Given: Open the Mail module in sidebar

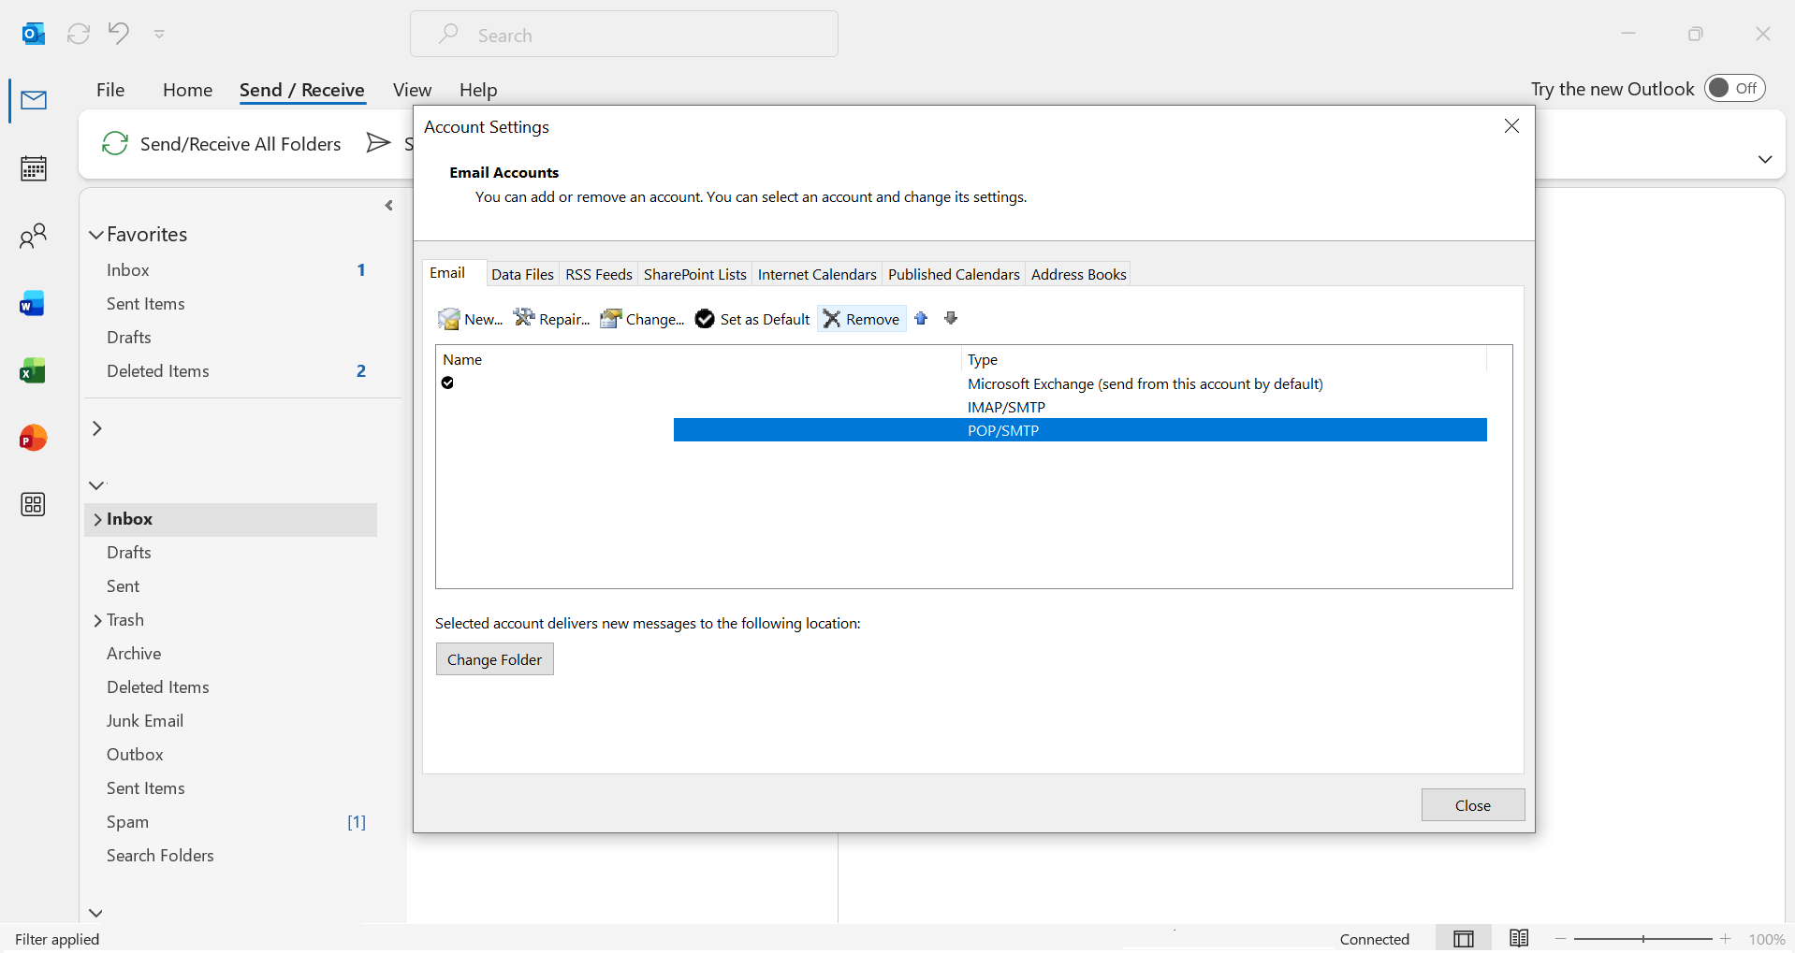Looking at the screenshot, I should (x=34, y=100).
